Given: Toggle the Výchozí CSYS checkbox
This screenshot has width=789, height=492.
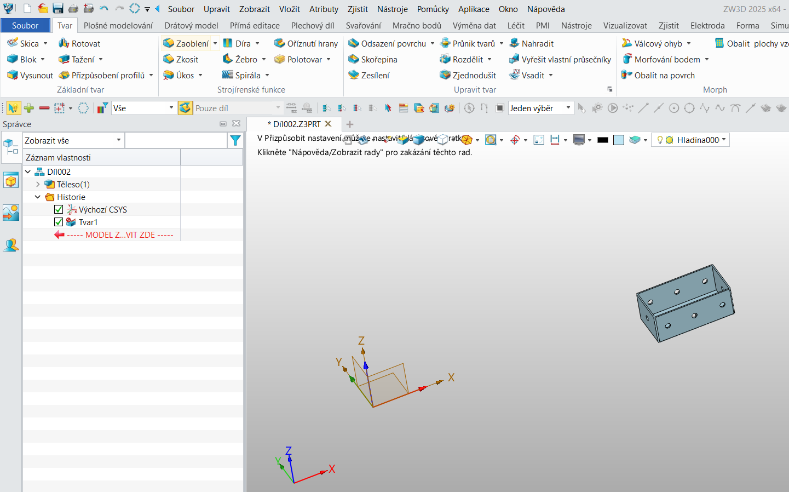Looking at the screenshot, I should click(59, 209).
